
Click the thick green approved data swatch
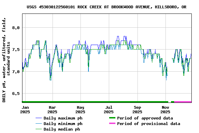click(x=112, y=118)
